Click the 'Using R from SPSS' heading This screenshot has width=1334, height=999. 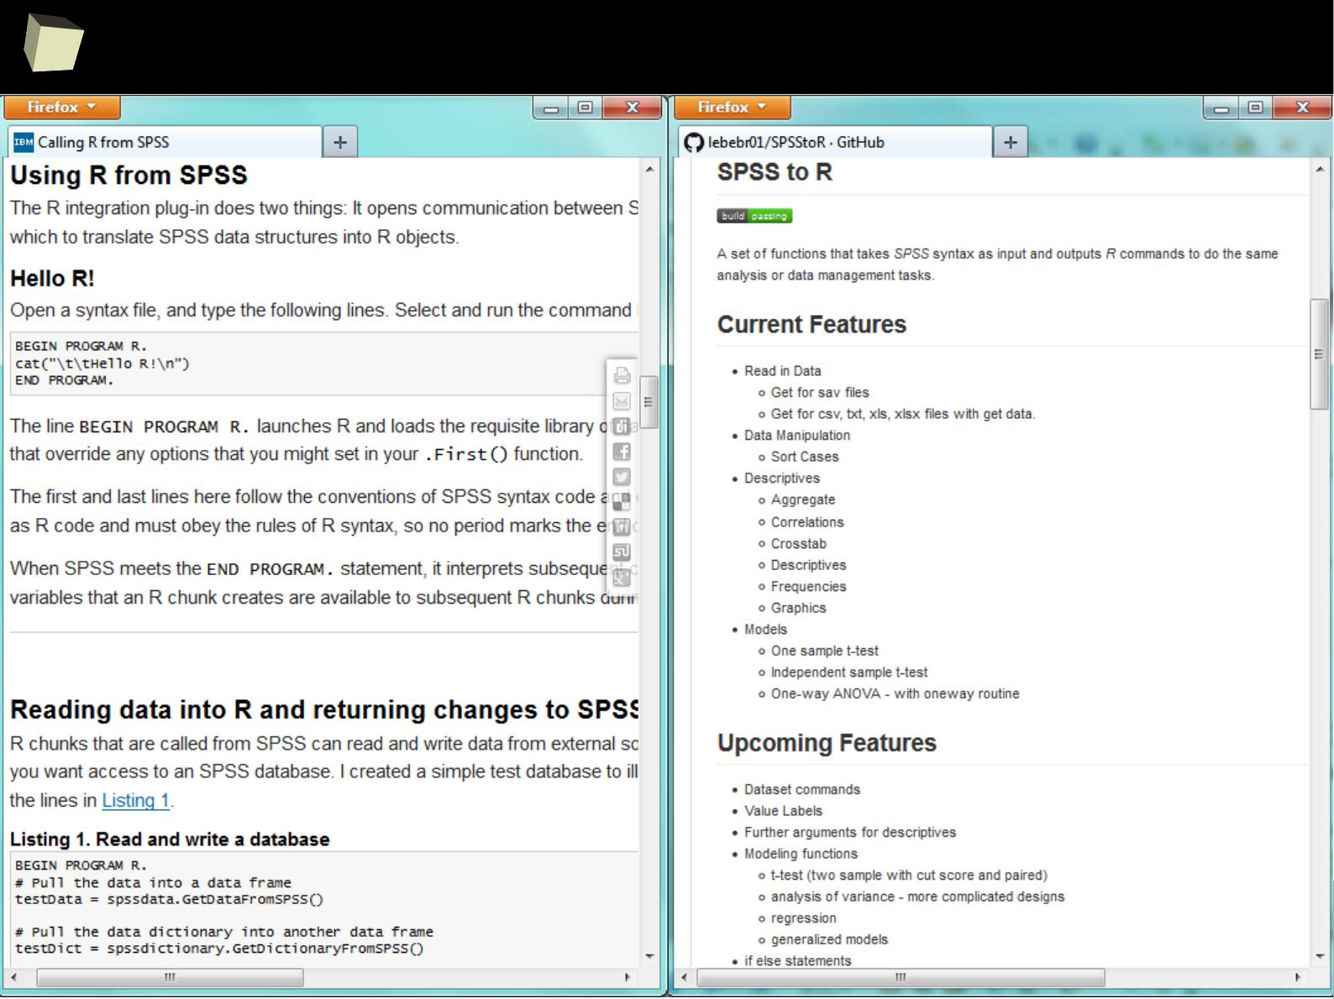pyautogui.click(x=129, y=175)
